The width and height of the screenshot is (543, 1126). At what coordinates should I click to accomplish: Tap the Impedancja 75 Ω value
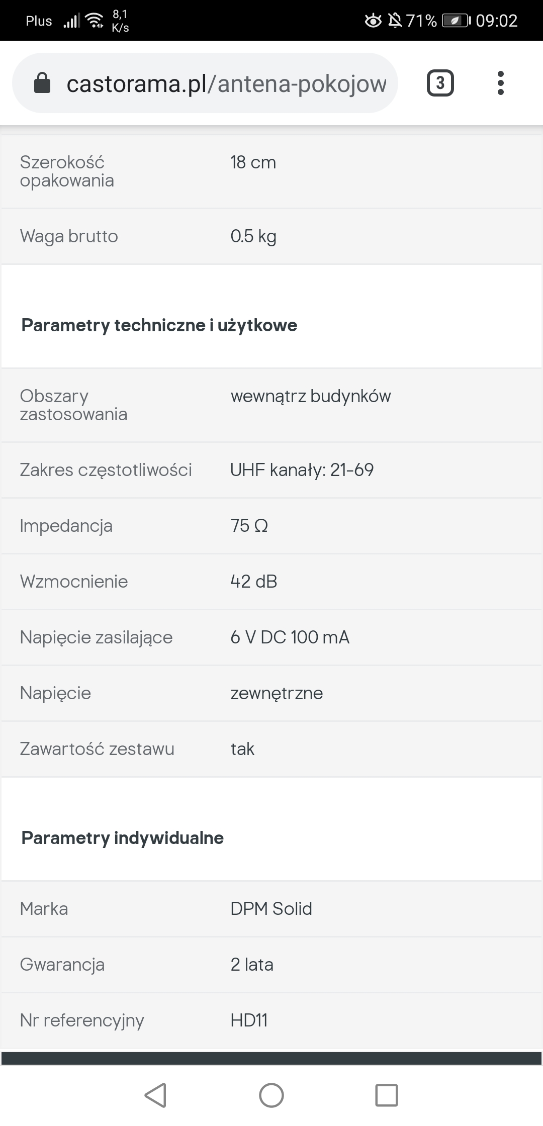pos(249,526)
